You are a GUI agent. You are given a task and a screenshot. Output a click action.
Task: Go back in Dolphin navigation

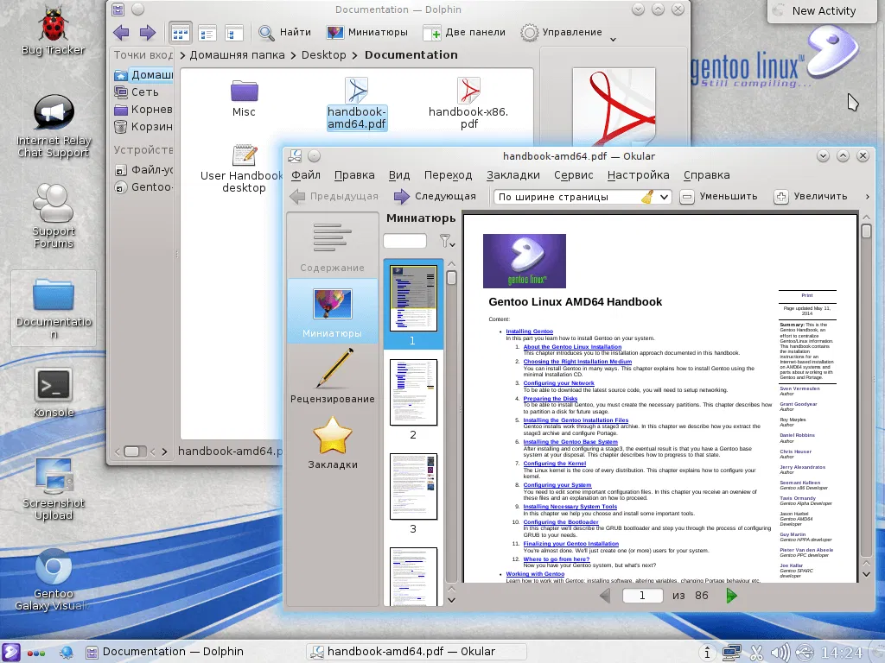(x=121, y=33)
